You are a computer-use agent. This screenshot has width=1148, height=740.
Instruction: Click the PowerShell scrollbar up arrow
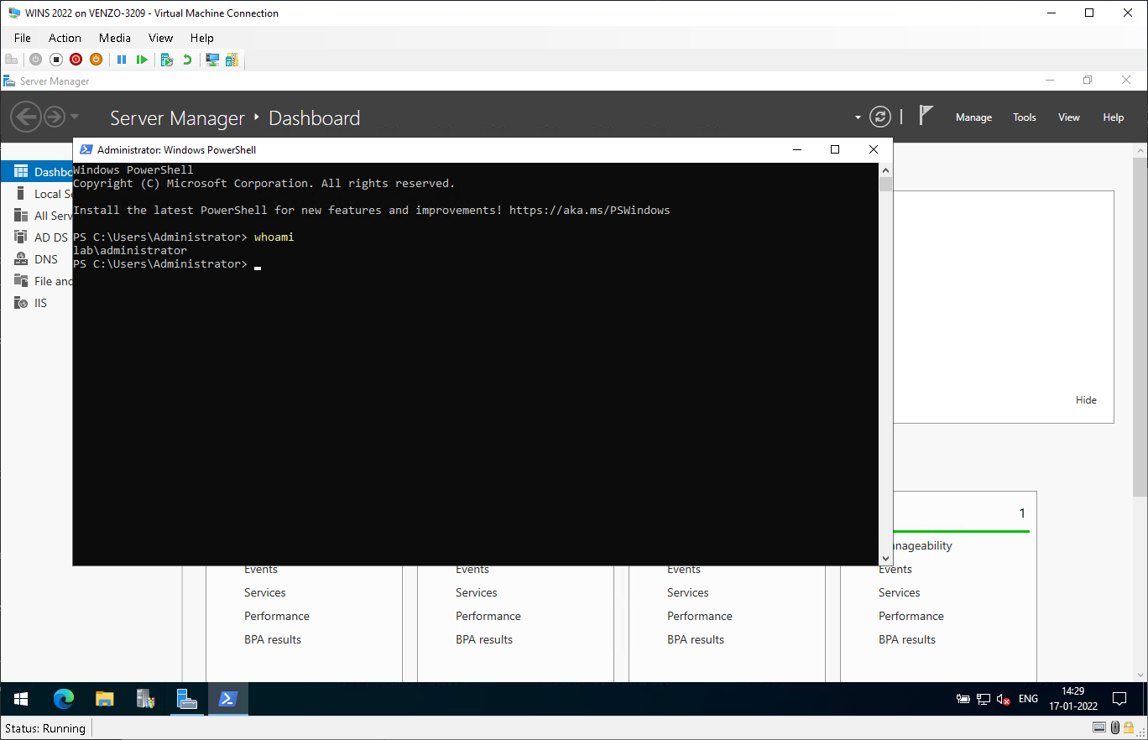click(x=885, y=169)
